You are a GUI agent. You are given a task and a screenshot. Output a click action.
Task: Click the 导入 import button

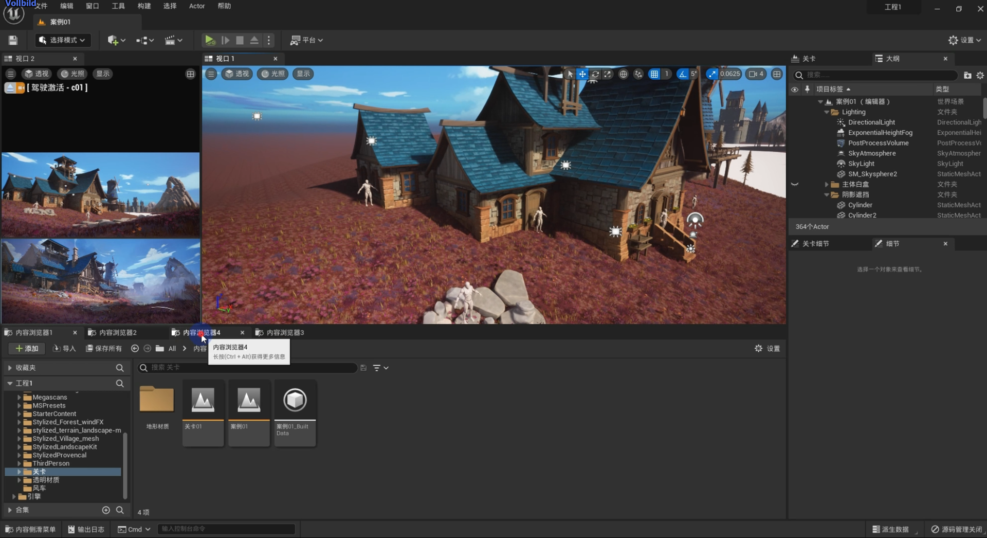[64, 349]
